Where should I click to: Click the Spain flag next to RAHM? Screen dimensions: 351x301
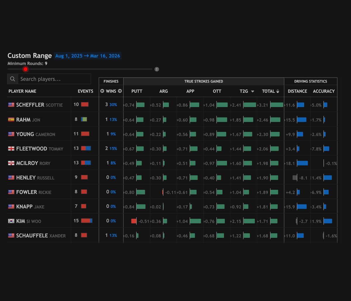pyautogui.click(x=11, y=119)
